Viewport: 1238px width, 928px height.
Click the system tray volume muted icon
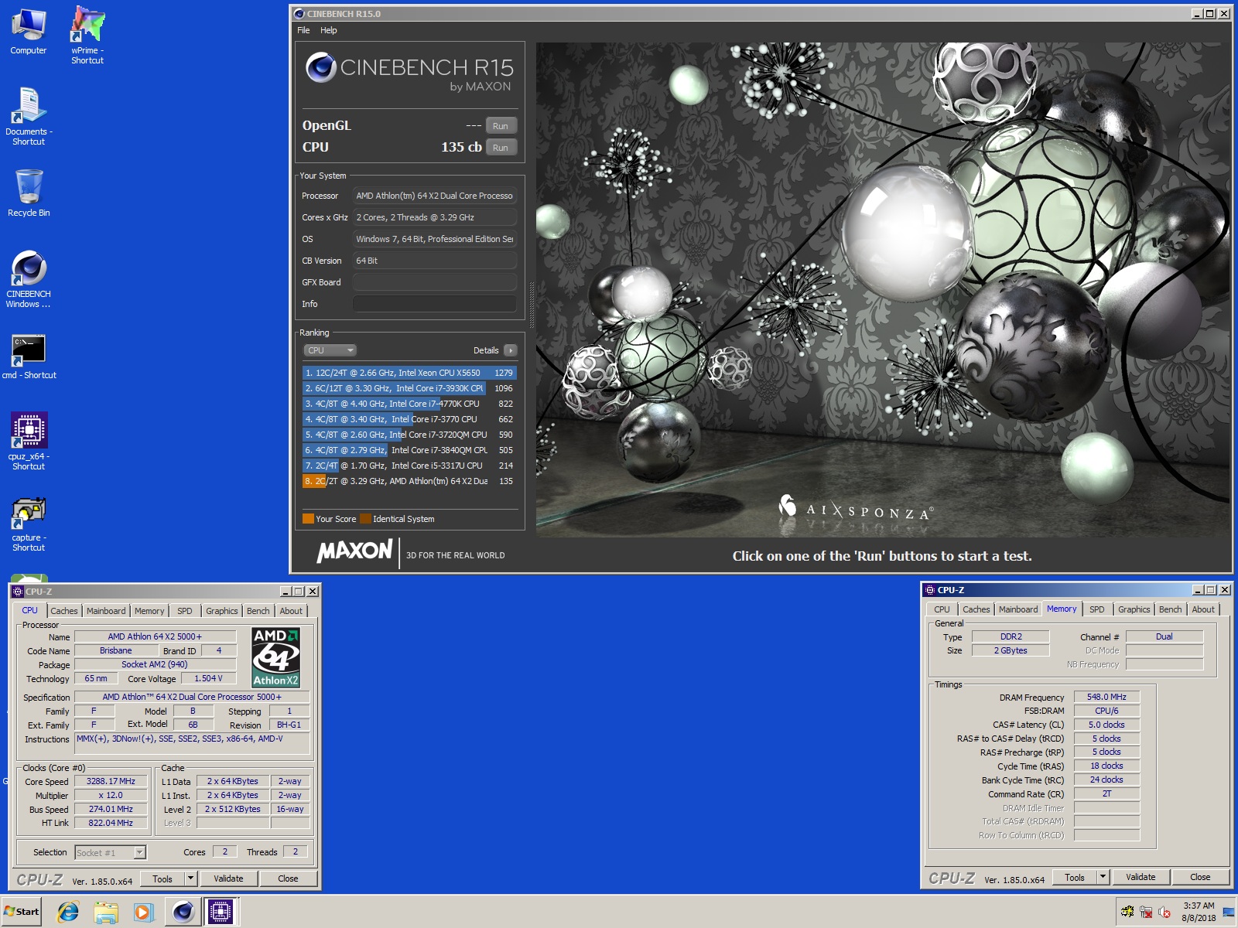[x=1164, y=913]
